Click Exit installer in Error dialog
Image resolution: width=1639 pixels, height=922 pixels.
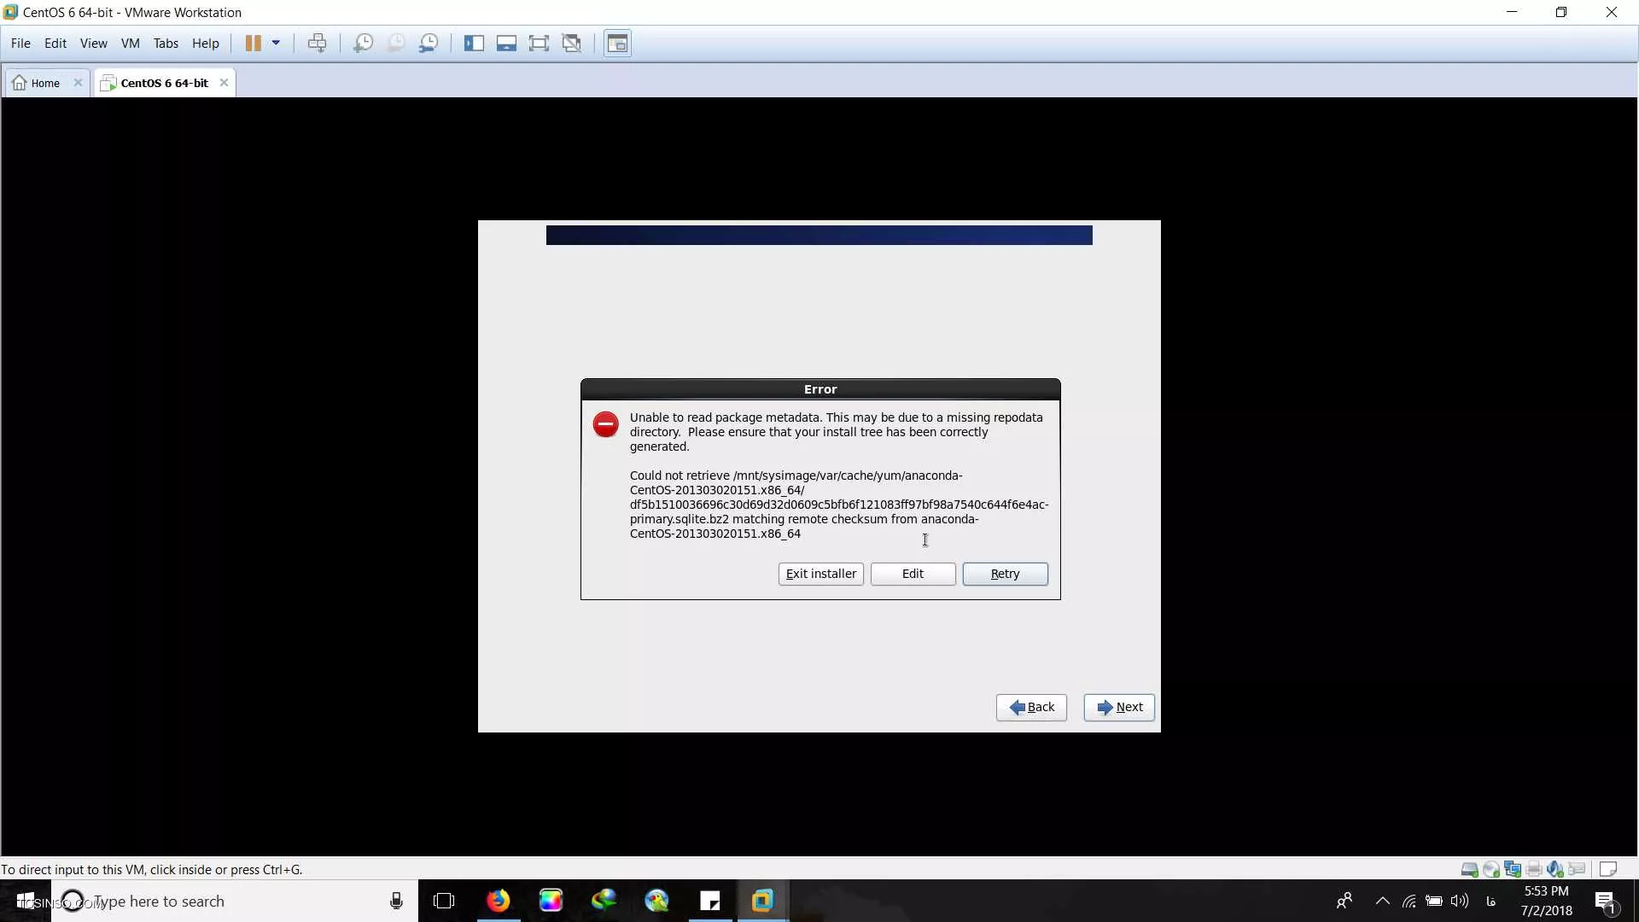[820, 574]
